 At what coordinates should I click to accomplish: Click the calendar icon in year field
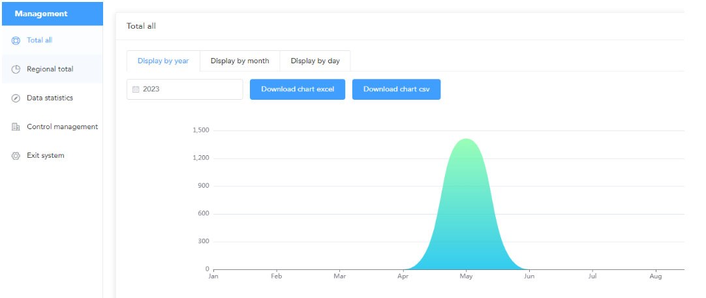(136, 89)
